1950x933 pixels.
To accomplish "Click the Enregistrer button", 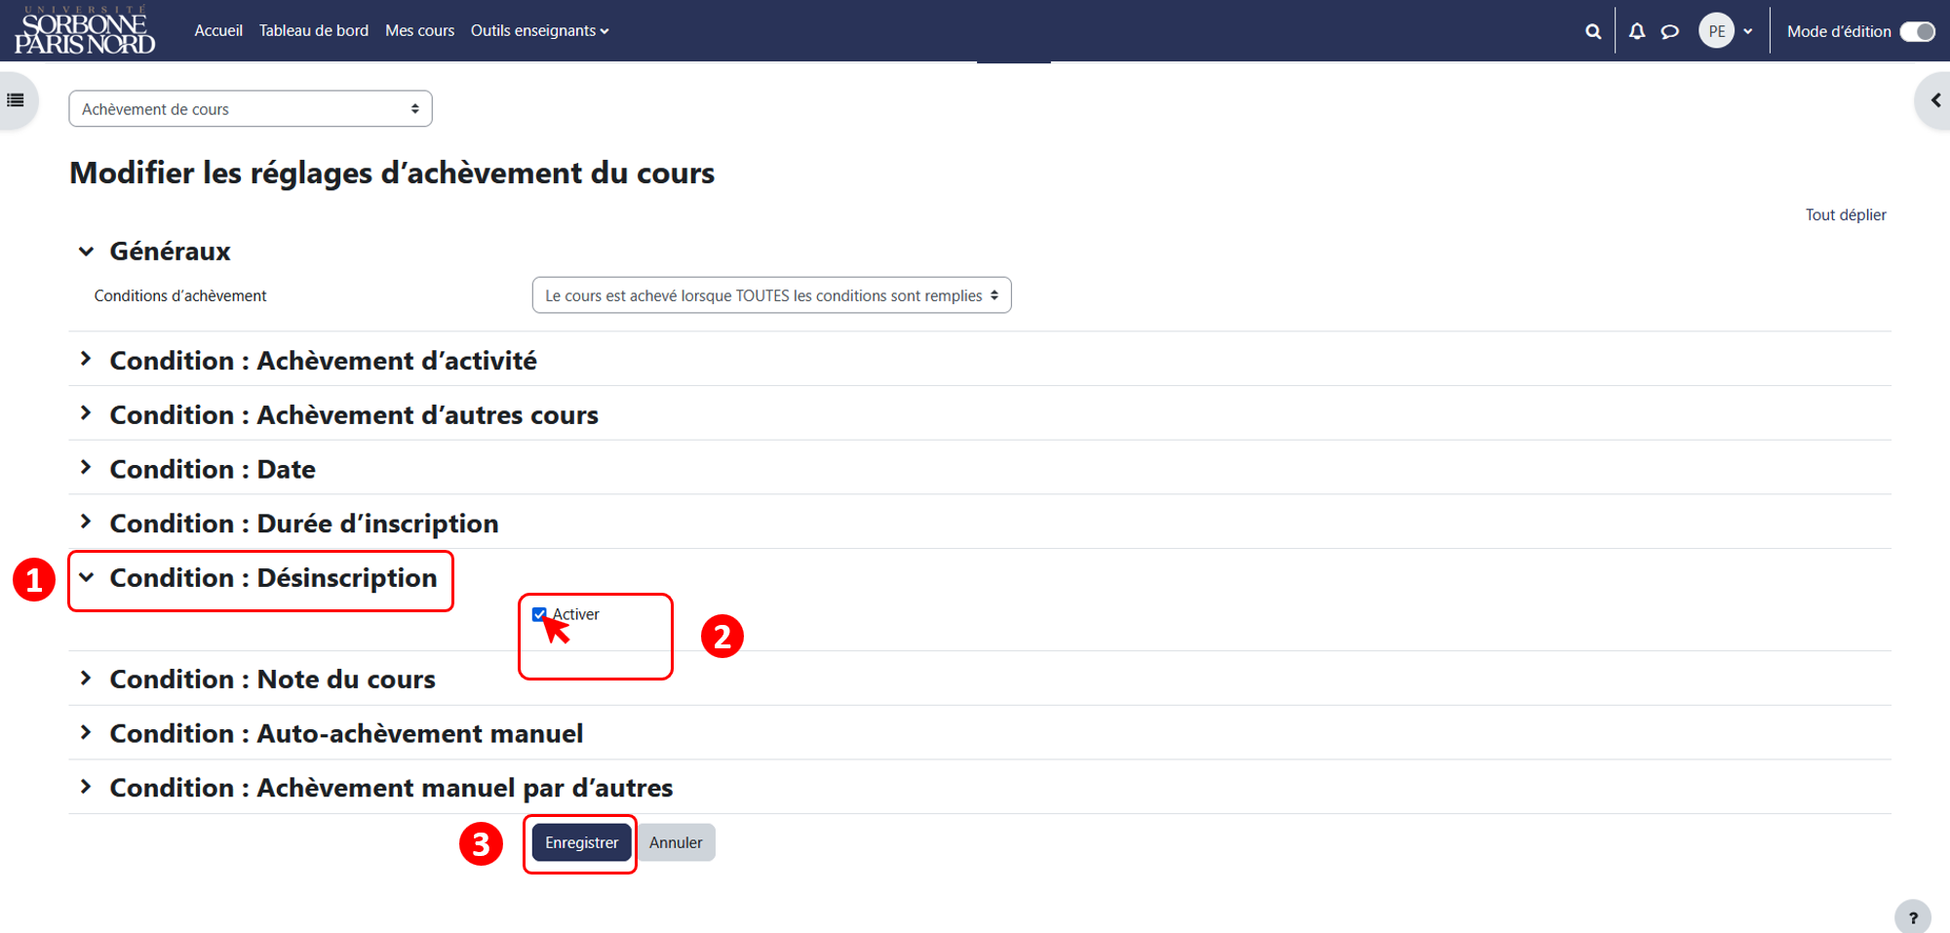I will 581,842.
